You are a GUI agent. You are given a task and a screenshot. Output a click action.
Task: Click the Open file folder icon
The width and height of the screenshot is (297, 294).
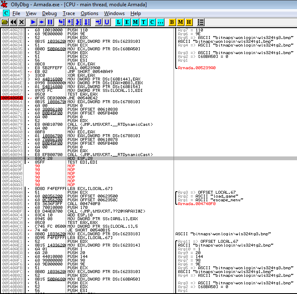tap(5, 22)
